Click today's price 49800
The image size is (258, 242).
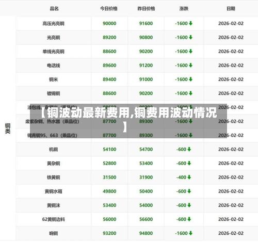[x=109, y=191]
